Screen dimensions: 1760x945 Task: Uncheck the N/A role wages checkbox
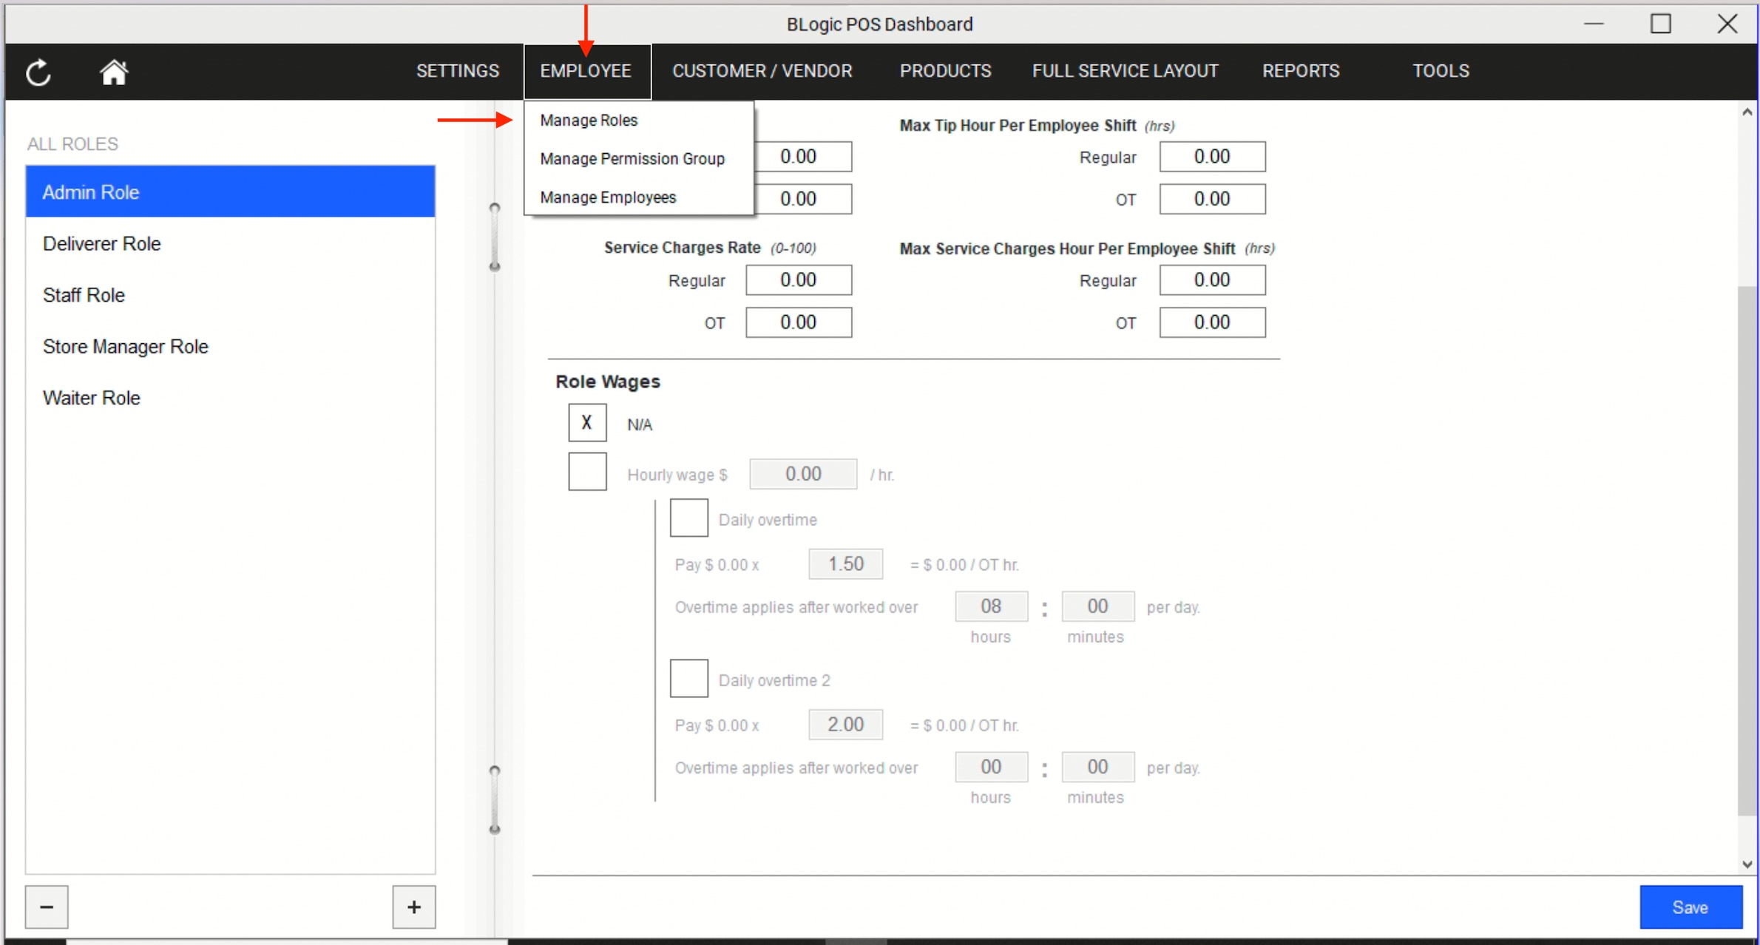(x=587, y=423)
